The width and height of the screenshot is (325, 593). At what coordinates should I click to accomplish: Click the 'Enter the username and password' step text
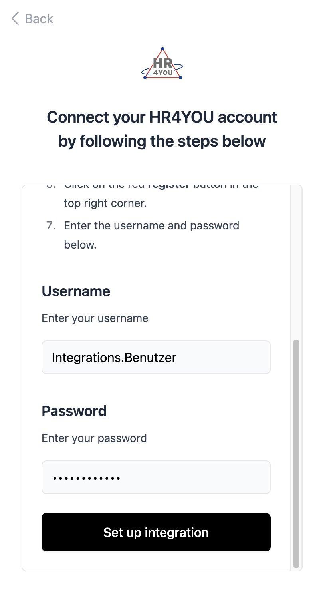[x=151, y=225]
